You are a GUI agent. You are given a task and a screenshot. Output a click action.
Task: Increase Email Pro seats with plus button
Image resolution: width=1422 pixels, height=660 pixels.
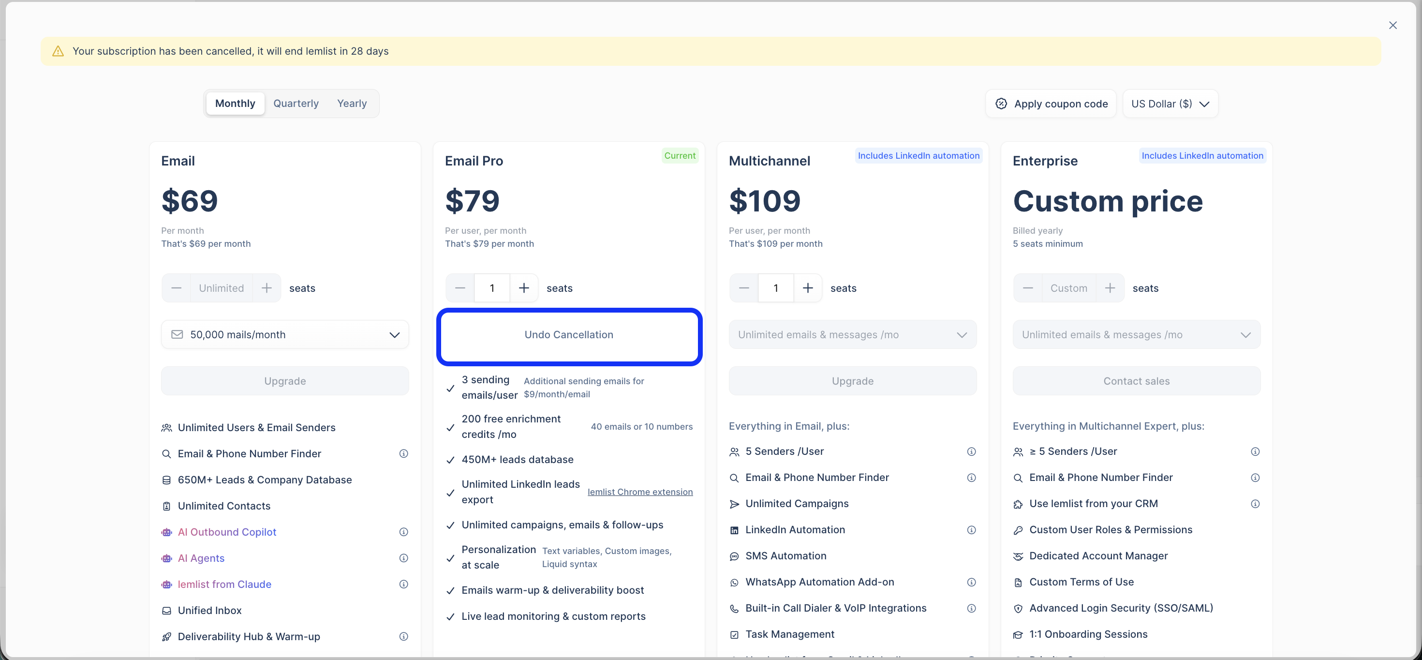click(524, 288)
